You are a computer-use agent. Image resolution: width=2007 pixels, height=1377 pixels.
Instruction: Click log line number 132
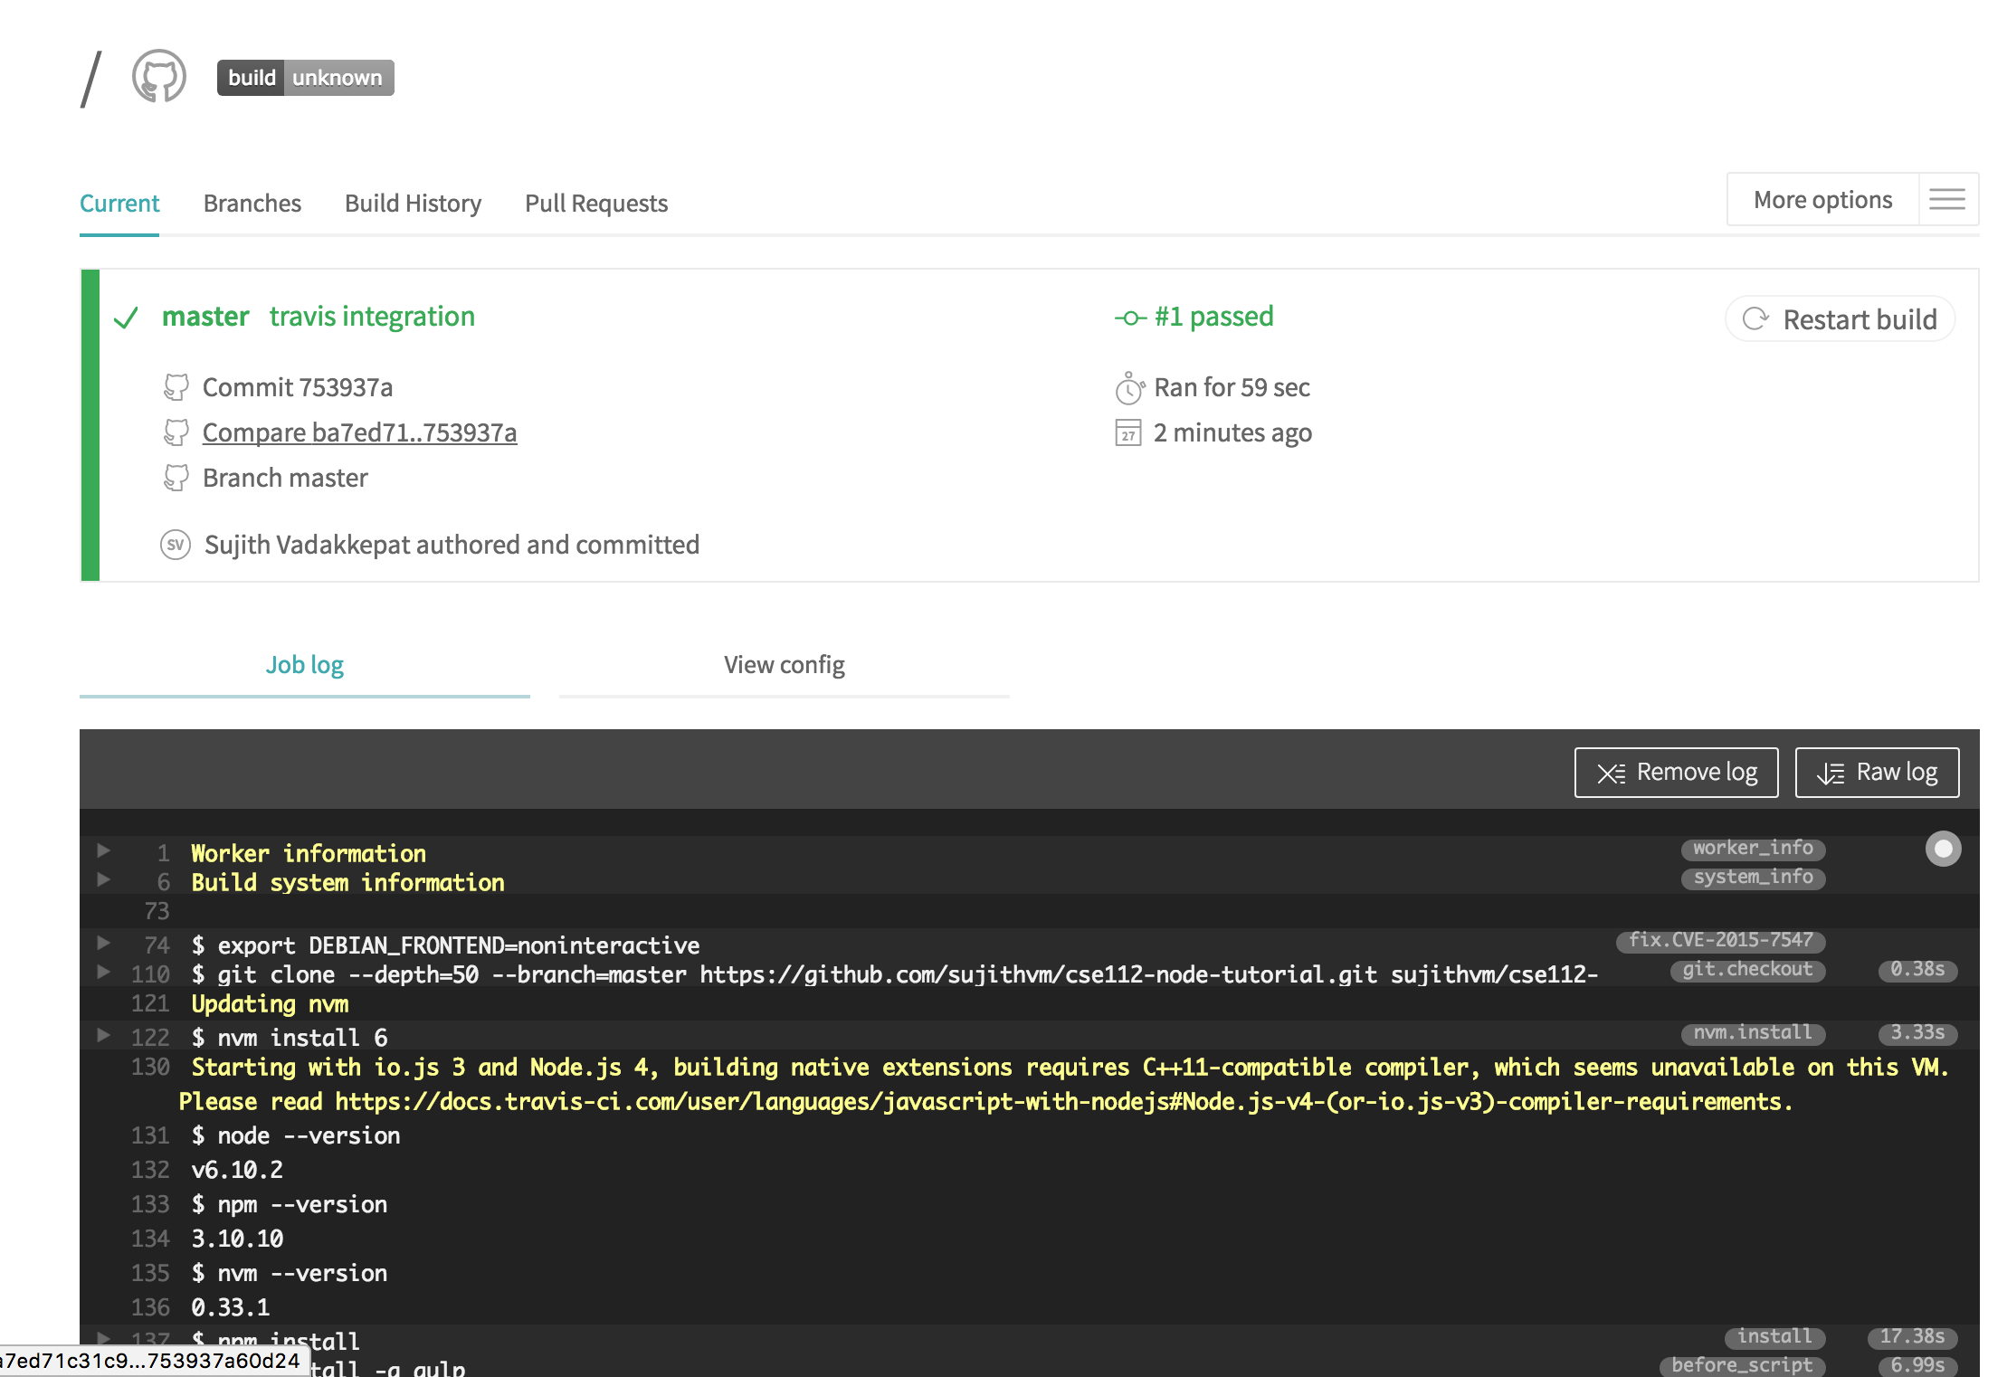click(x=150, y=1171)
